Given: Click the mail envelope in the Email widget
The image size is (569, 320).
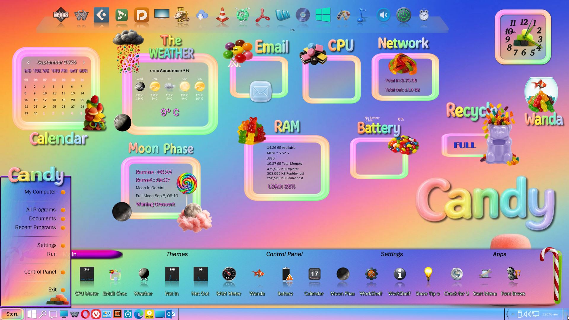Looking at the screenshot, I should (x=260, y=92).
